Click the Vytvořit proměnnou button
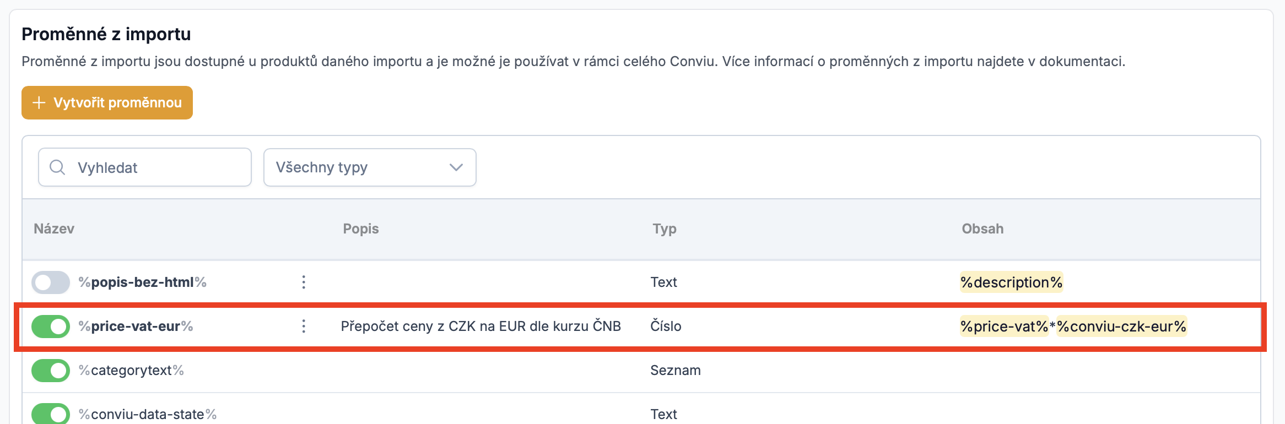 pyautogui.click(x=107, y=102)
